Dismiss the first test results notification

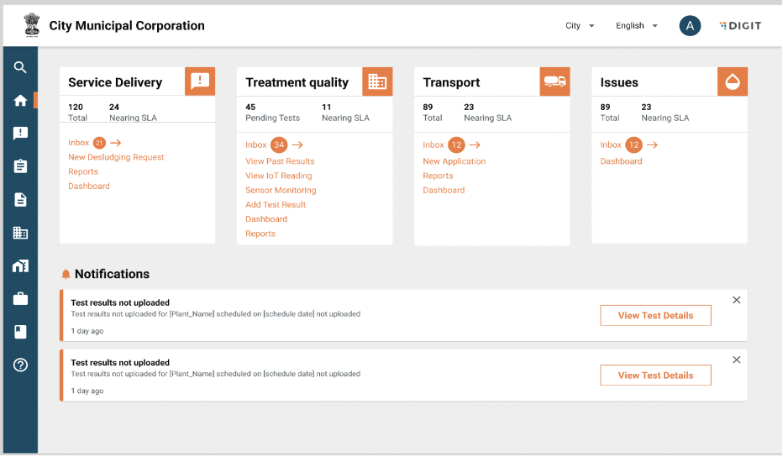[737, 300]
